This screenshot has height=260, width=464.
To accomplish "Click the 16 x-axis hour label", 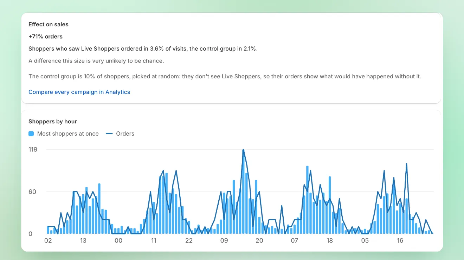I will (x=400, y=241).
